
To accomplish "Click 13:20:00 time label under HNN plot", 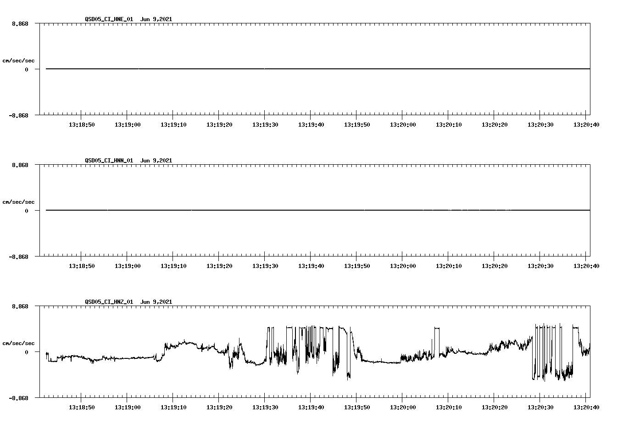I will coord(403,266).
